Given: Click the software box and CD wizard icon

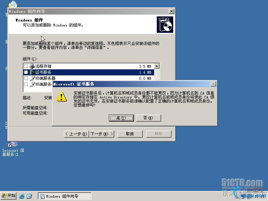Looking at the screenshot, I should click(165, 24).
